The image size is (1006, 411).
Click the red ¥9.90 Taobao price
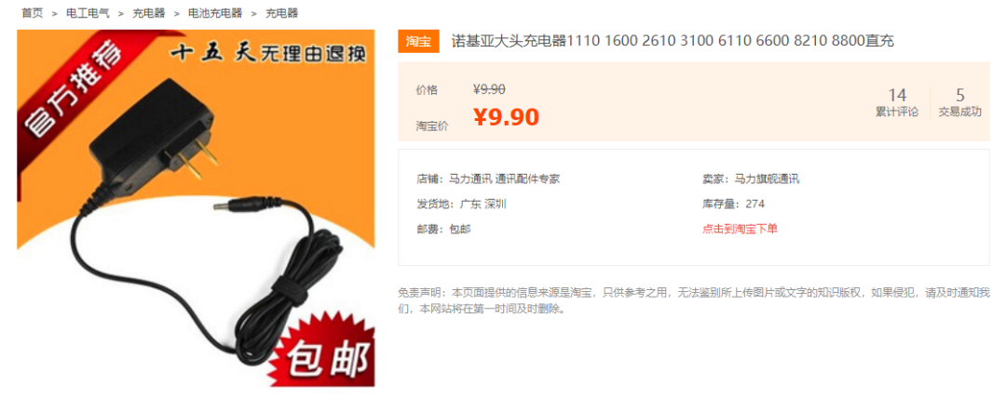coord(506,117)
